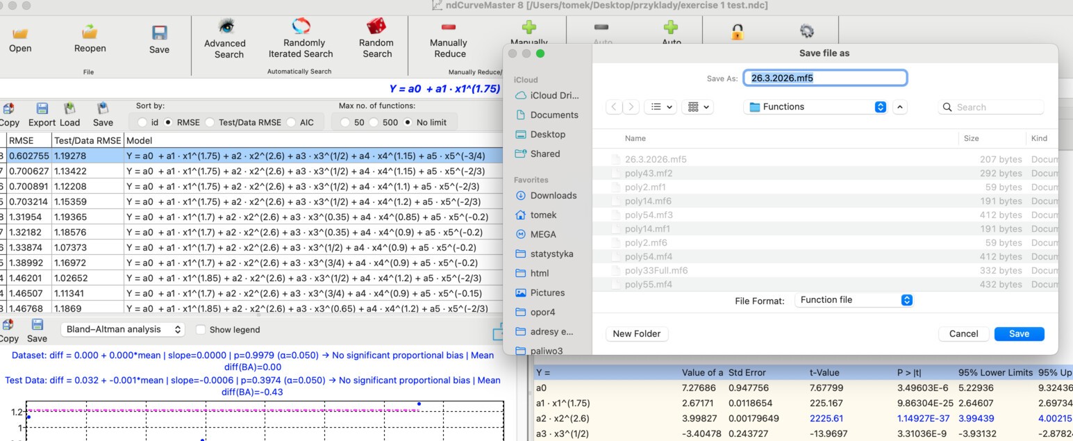This screenshot has height=441, width=1073.
Task: Click the Export icon in models panel
Action: point(42,109)
